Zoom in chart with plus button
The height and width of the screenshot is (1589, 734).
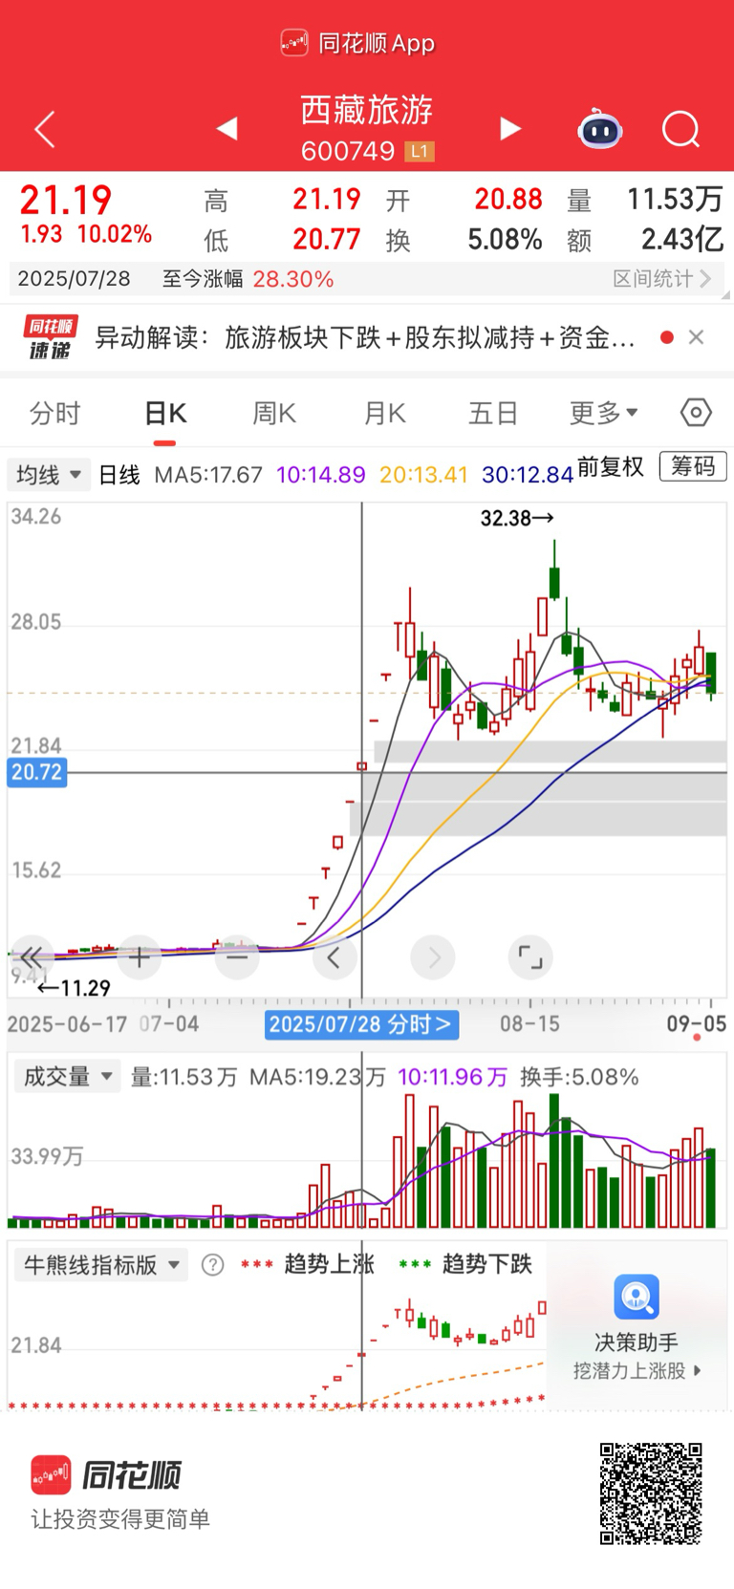pyautogui.click(x=140, y=956)
